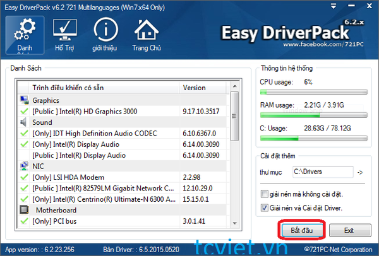Screen dimensions: 379x256
Task: Uncheck 'Giải nén và Cài đặt Driver' checkbox
Action: [265, 207]
